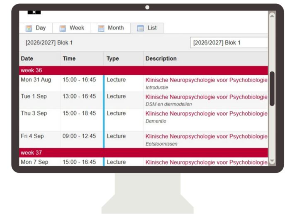Click the 'Dementie' subtitle text
The height and width of the screenshot is (214, 285).
pos(156,121)
